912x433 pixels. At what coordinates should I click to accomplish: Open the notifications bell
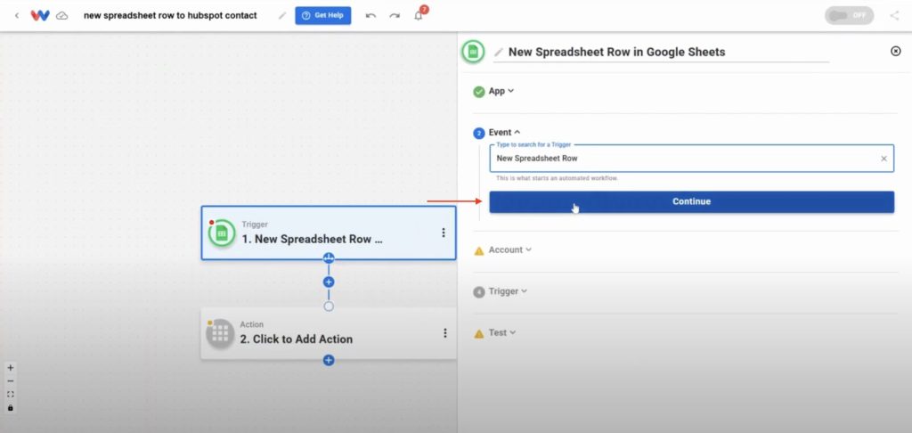[419, 15]
